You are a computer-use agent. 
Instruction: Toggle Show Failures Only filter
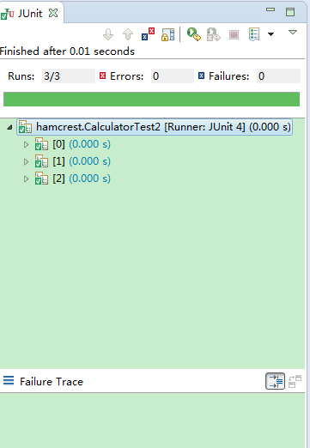pyautogui.click(x=148, y=34)
